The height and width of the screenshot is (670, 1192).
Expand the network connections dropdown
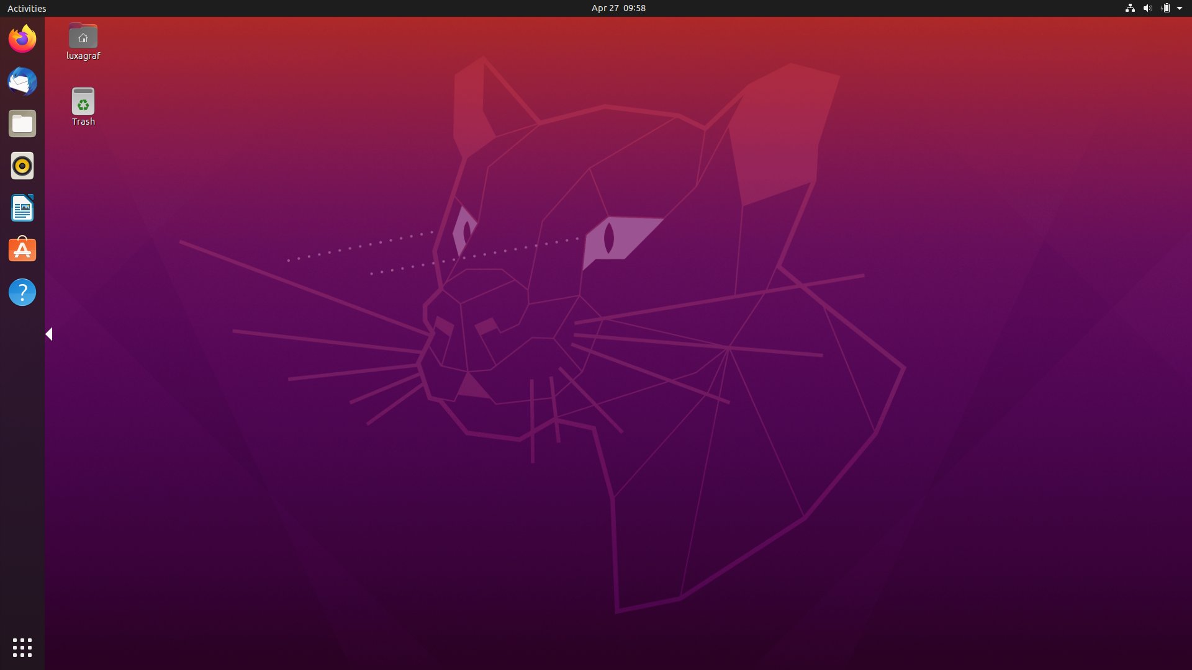pos(1129,8)
